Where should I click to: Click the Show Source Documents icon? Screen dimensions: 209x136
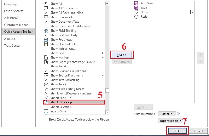click(46, 75)
